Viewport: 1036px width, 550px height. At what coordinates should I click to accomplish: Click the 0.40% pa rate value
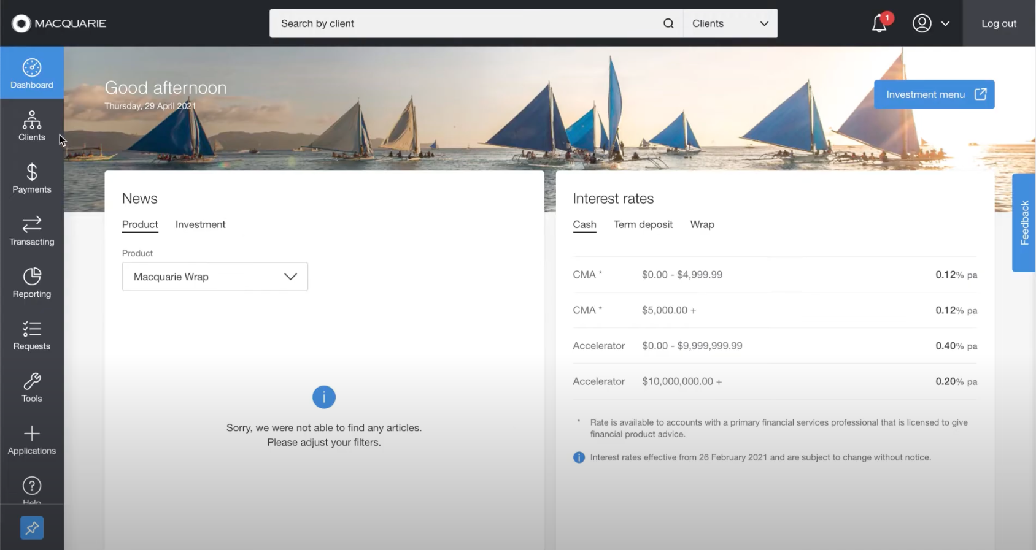(x=956, y=346)
